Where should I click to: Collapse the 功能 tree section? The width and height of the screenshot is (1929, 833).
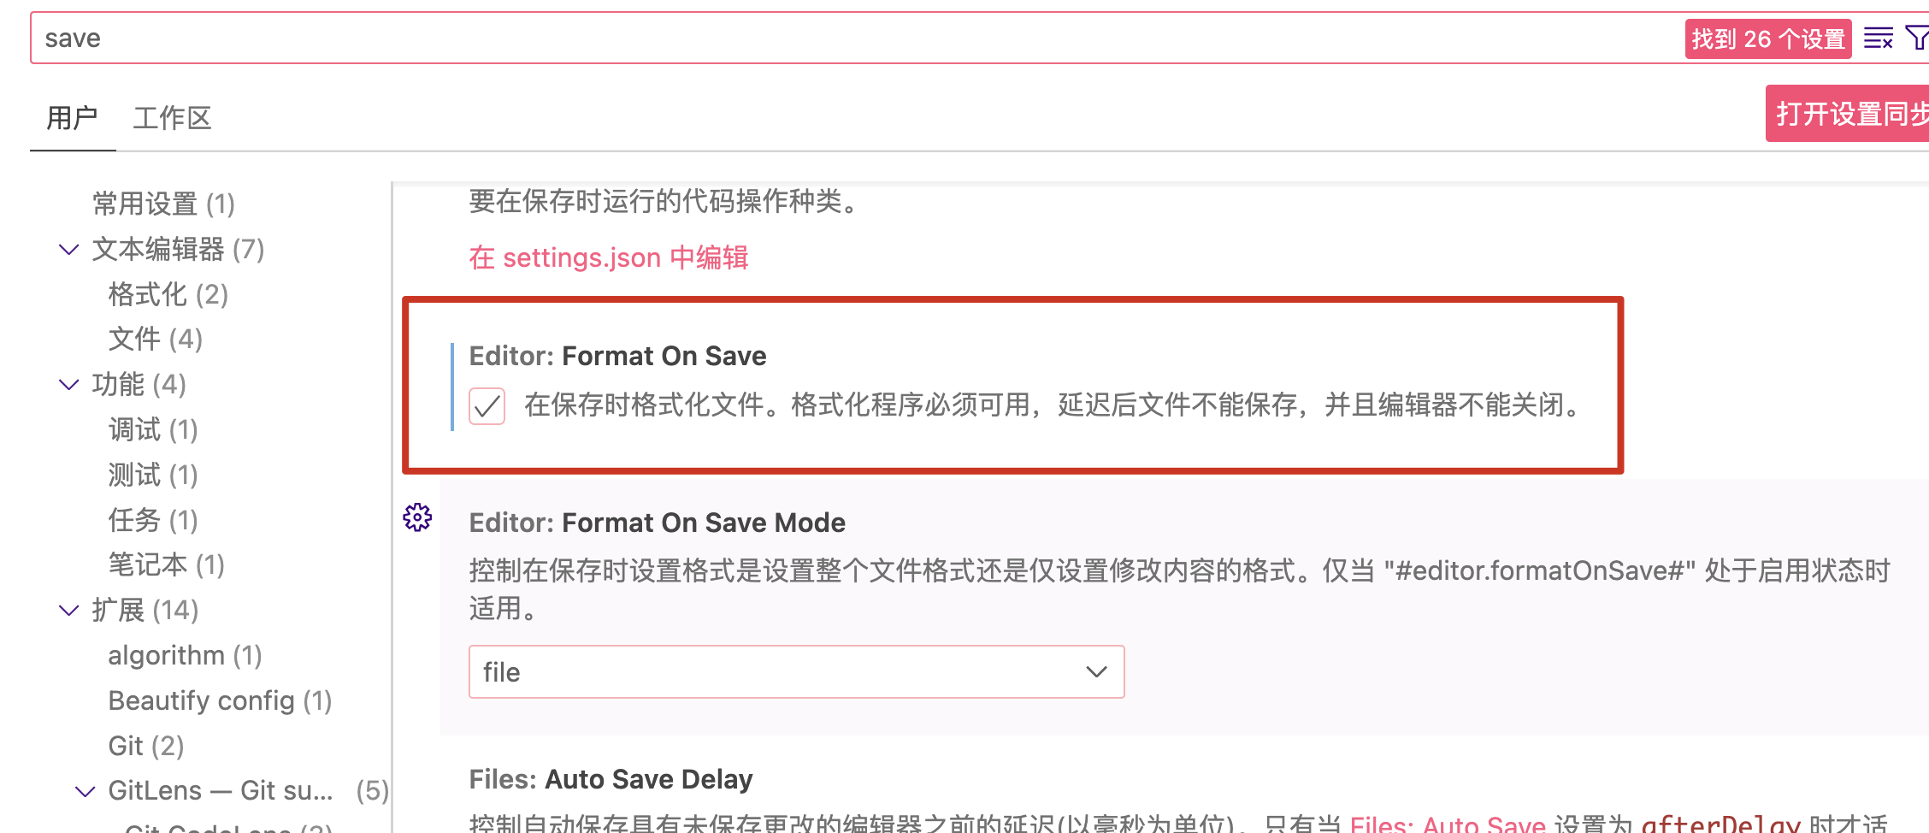coord(69,385)
